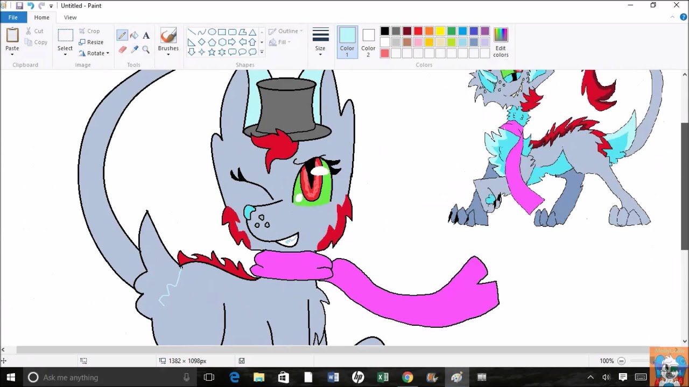Image resolution: width=689 pixels, height=387 pixels.
Task: Open Excel from the taskbar
Action: click(x=383, y=377)
